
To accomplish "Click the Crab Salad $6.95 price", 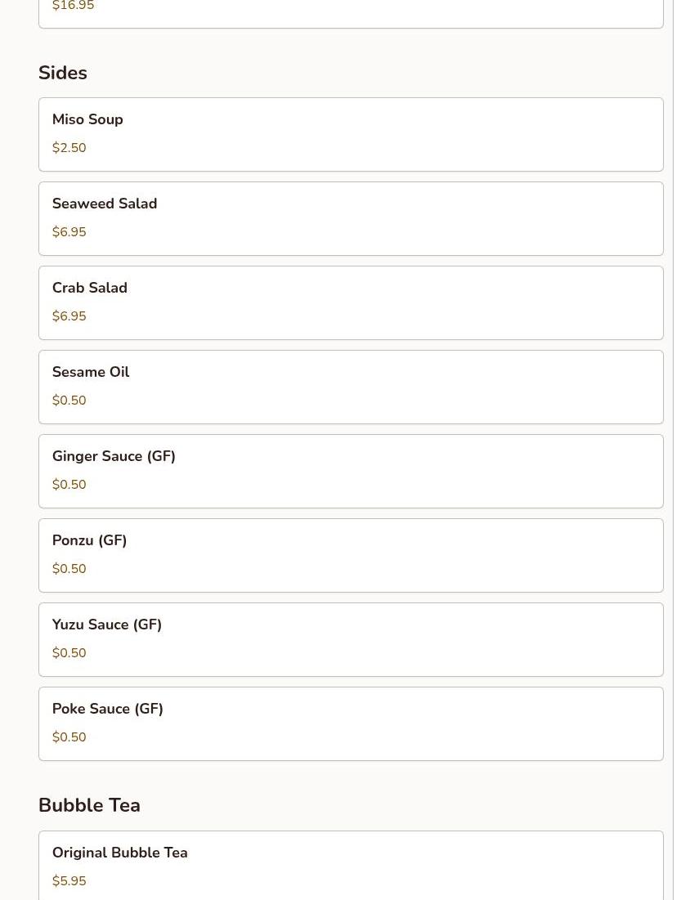I will coord(69,316).
